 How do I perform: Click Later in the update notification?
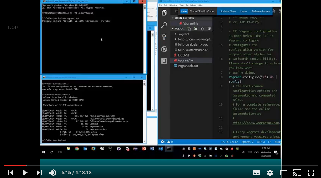point(243,11)
